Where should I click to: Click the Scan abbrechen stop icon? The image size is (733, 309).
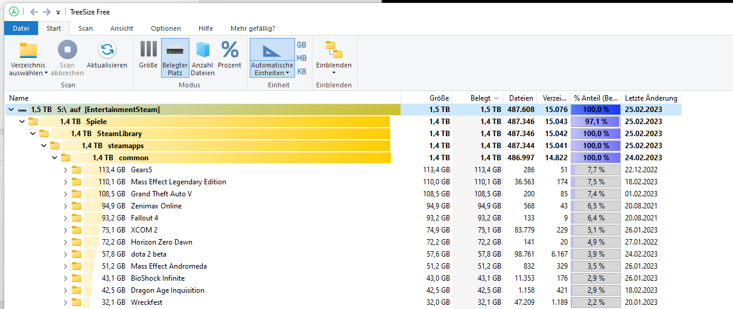point(67,49)
